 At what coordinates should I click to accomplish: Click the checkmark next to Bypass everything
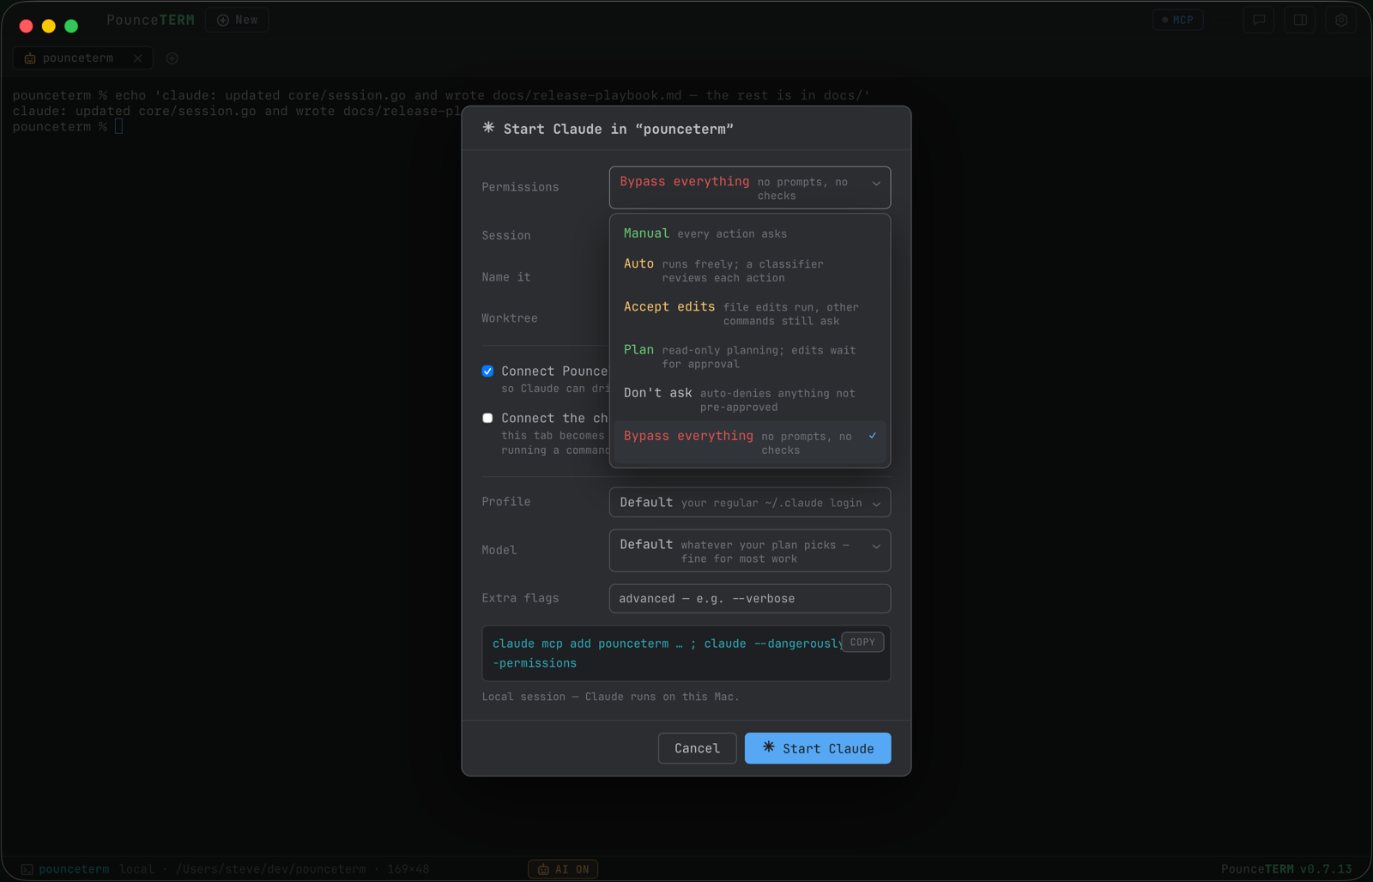(873, 436)
